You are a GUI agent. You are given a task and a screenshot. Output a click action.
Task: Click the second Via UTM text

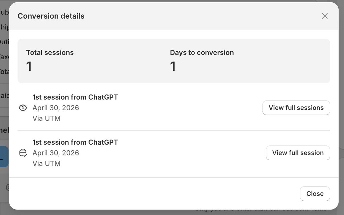pyautogui.click(x=46, y=163)
